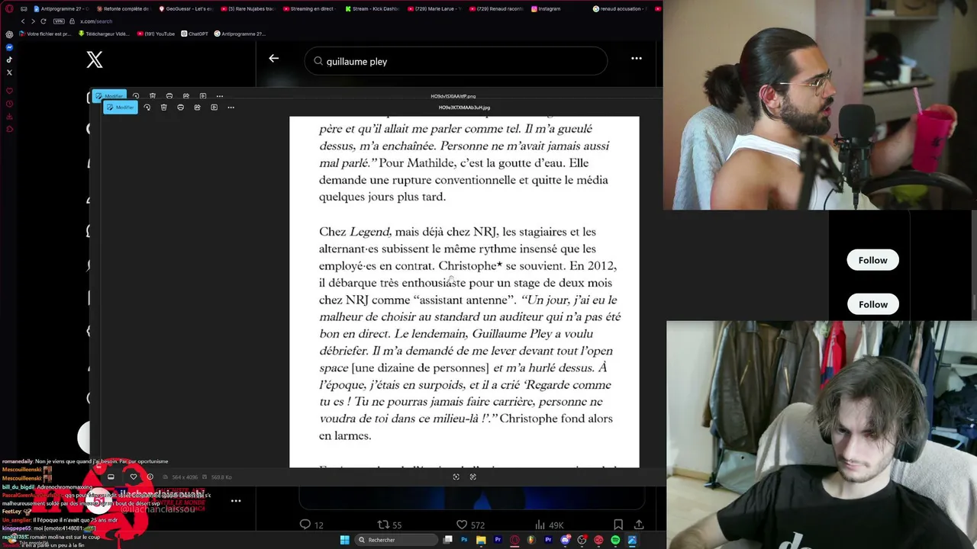View tweet analytics showing 49K views
977x549 pixels.
click(x=550, y=525)
